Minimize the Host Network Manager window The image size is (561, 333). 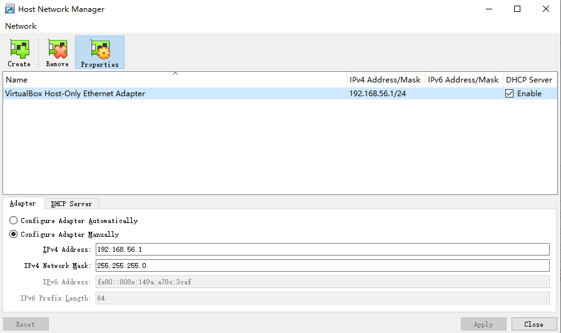(489, 9)
